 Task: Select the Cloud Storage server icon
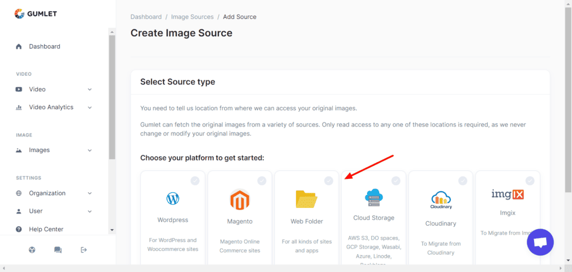tap(373, 198)
